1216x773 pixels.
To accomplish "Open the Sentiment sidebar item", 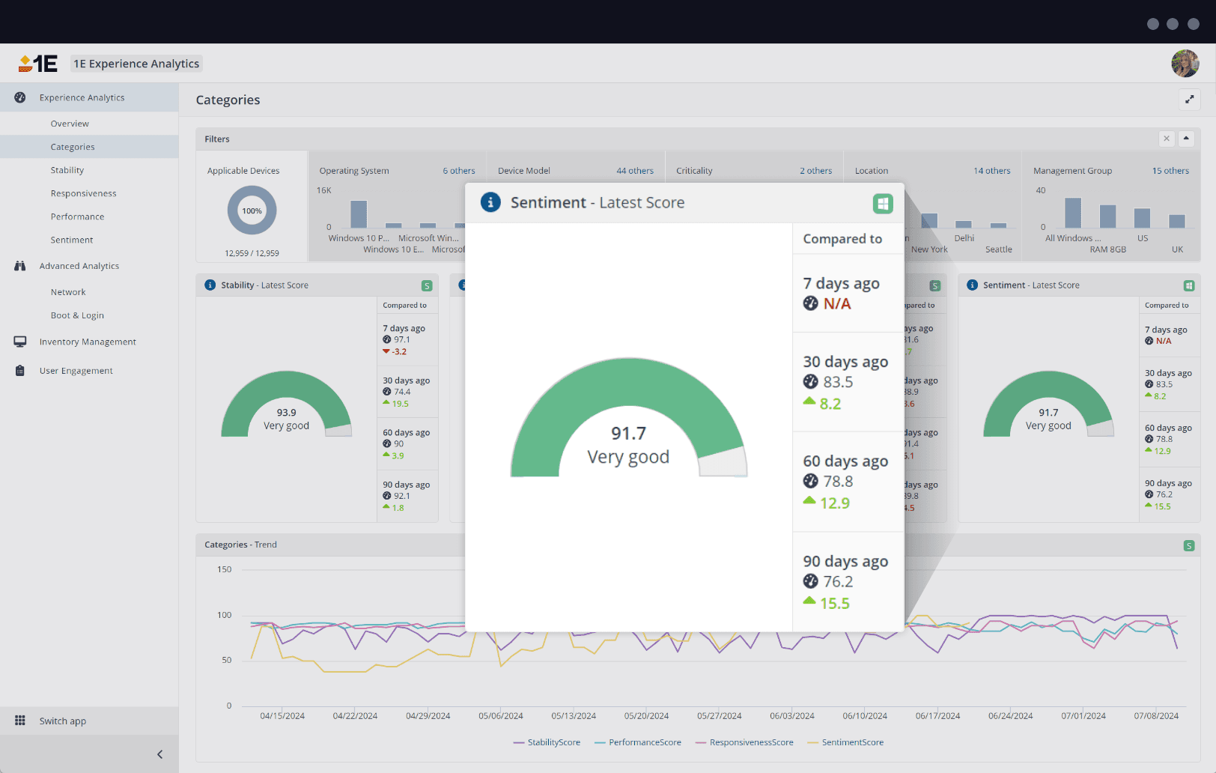I will pos(72,240).
